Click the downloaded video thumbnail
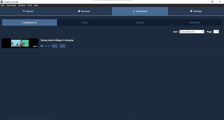Screen dimensions: 224x120 [x=20, y=43]
